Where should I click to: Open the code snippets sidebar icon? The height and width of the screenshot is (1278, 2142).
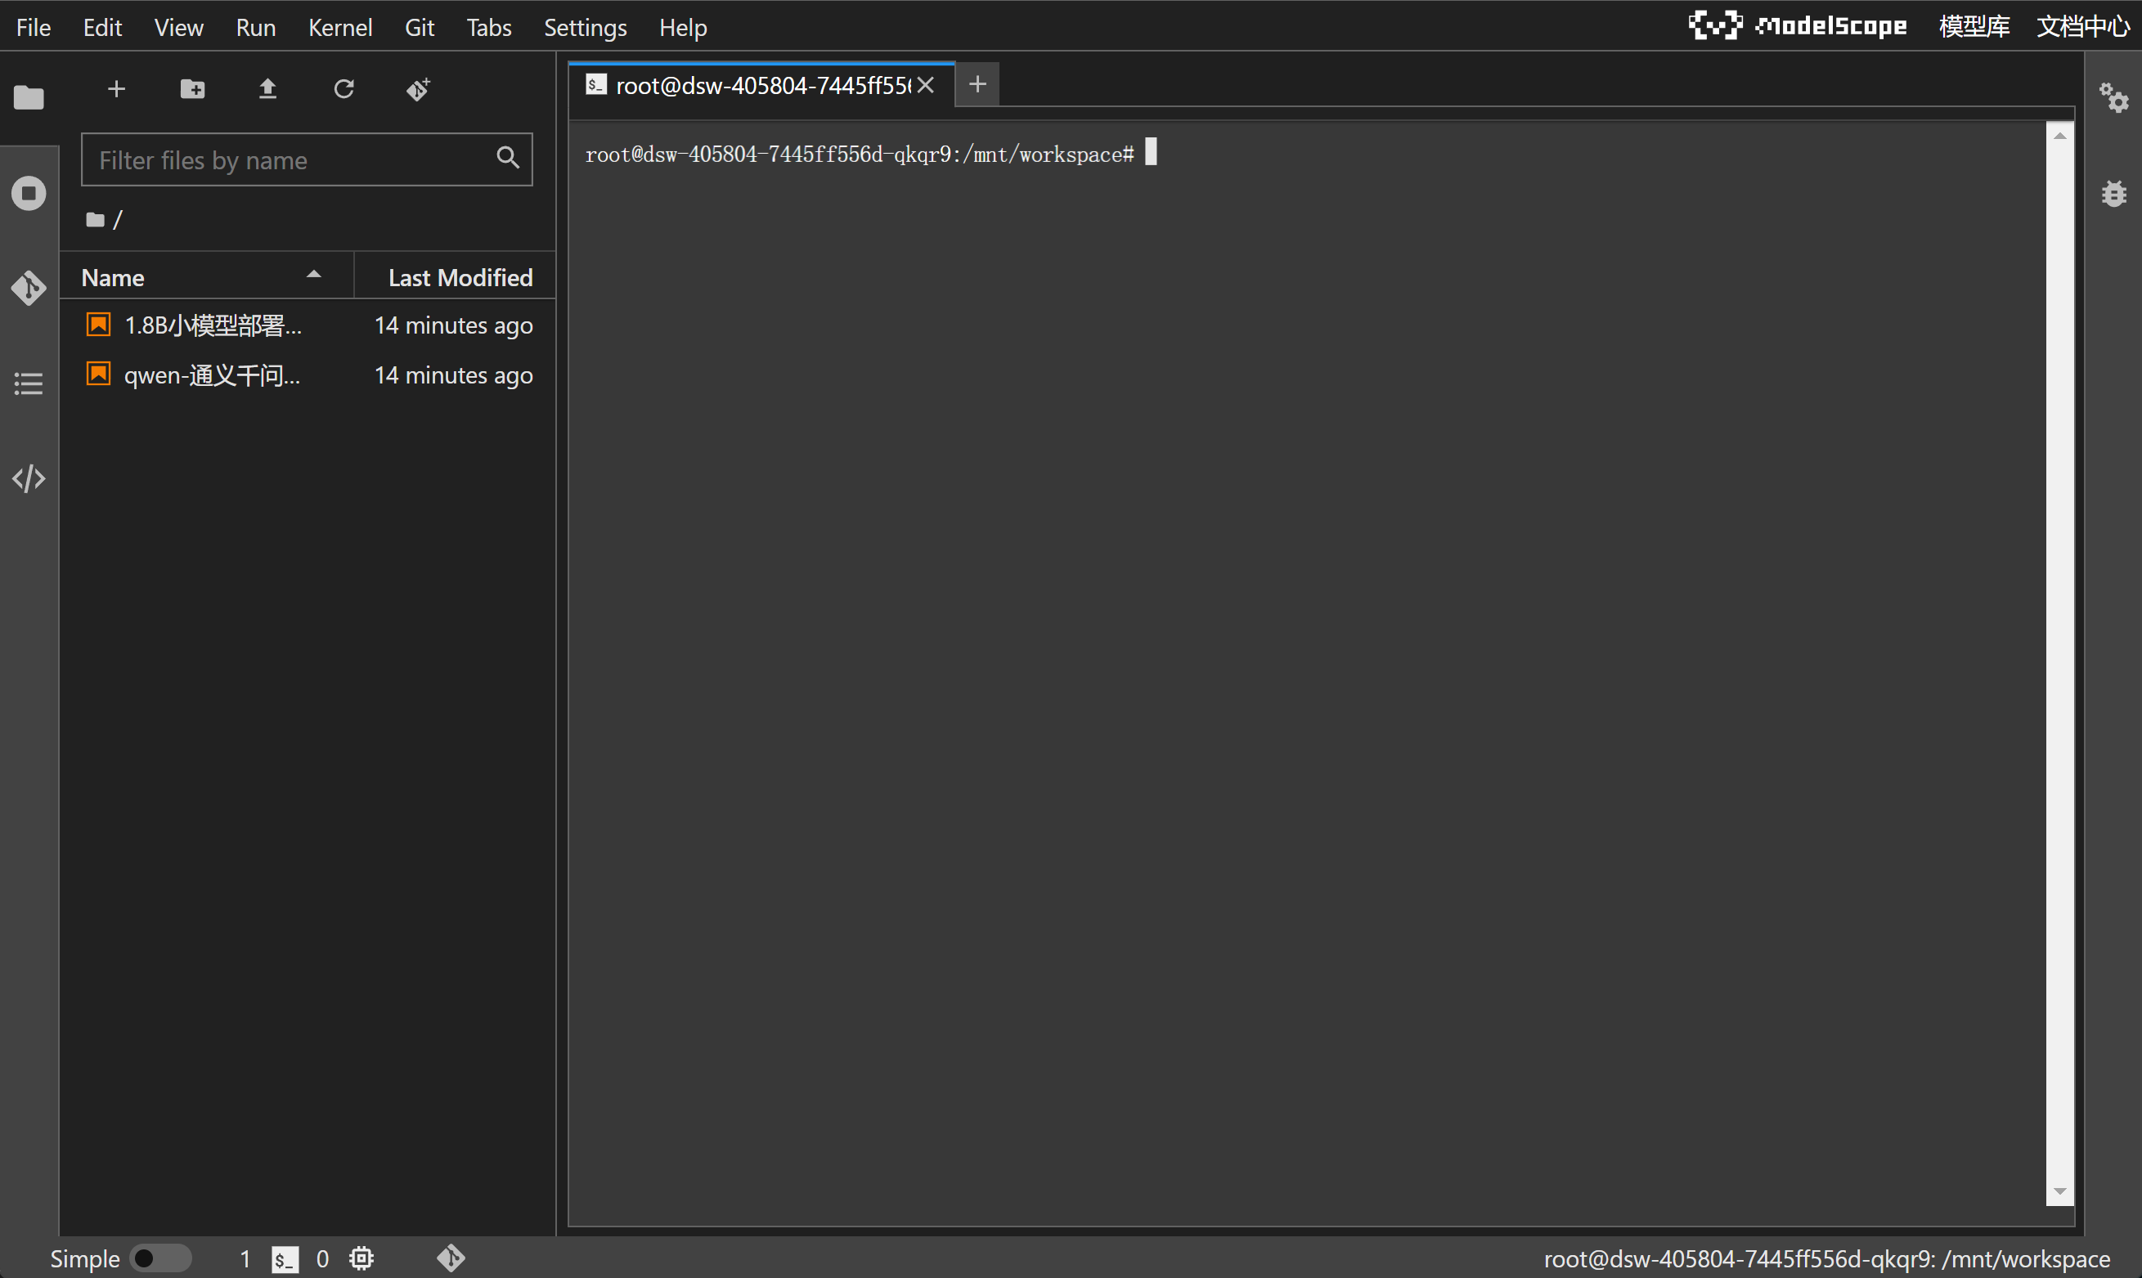tap(29, 479)
